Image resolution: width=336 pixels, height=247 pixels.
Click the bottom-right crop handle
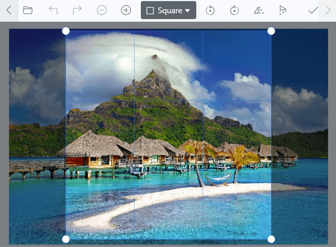[271, 239]
